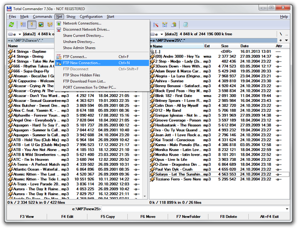Choose Share Current Directory... entry
The width and height of the screenshot is (298, 228).
(x=102, y=36)
